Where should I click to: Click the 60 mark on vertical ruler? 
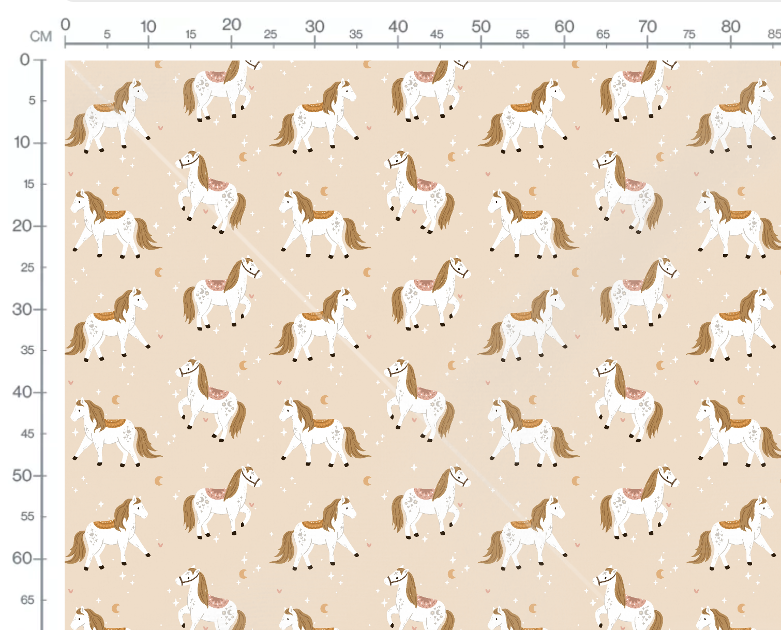click(22, 558)
